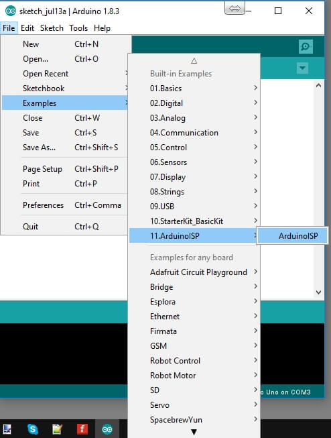331x438 pixels.
Task: Select the Arduino taskbar icon
Action: pyautogui.click(x=107, y=429)
